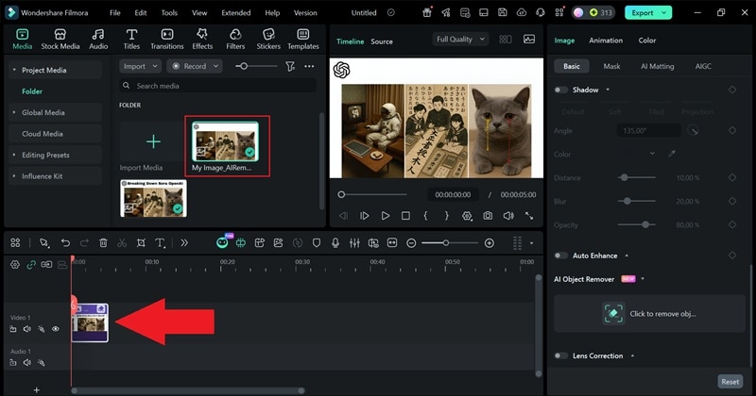Open the AI assistant robot icon
The width and height of the screenshot is (756, 396).
pyautogui.click(x=222, y=242)
